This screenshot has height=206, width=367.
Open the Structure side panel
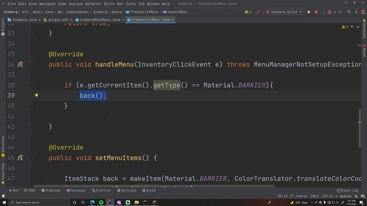(3, 146)
